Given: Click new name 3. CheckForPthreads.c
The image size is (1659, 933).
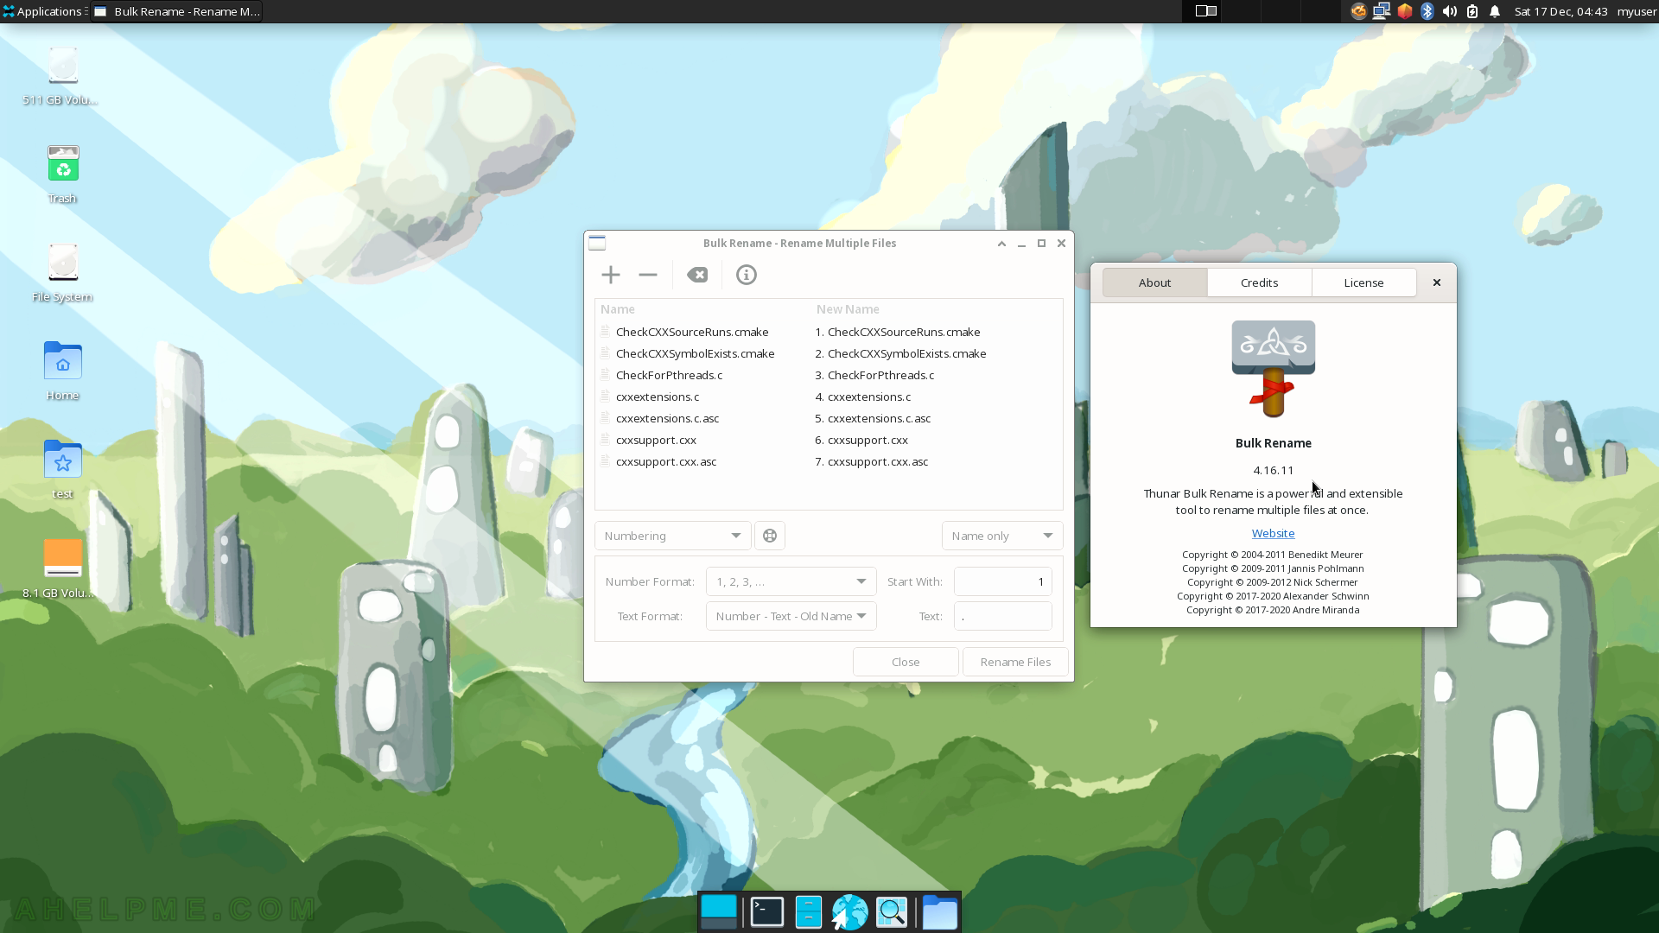Looking at the screenshot, I should [x=874, y=375].
